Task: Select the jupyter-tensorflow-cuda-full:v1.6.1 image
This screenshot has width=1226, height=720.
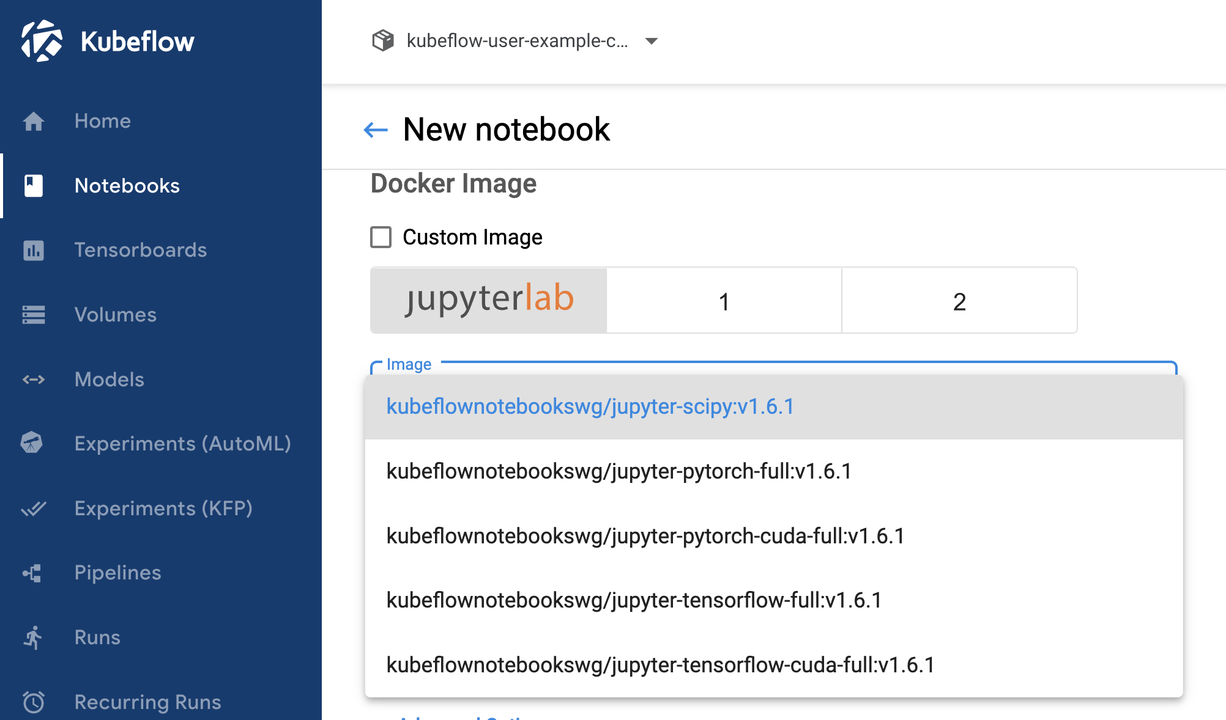Action: pyautogui.click(x=661, y=665)
